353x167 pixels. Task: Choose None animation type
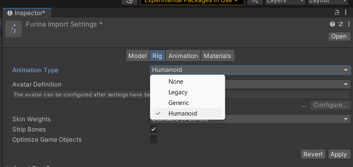187,82
